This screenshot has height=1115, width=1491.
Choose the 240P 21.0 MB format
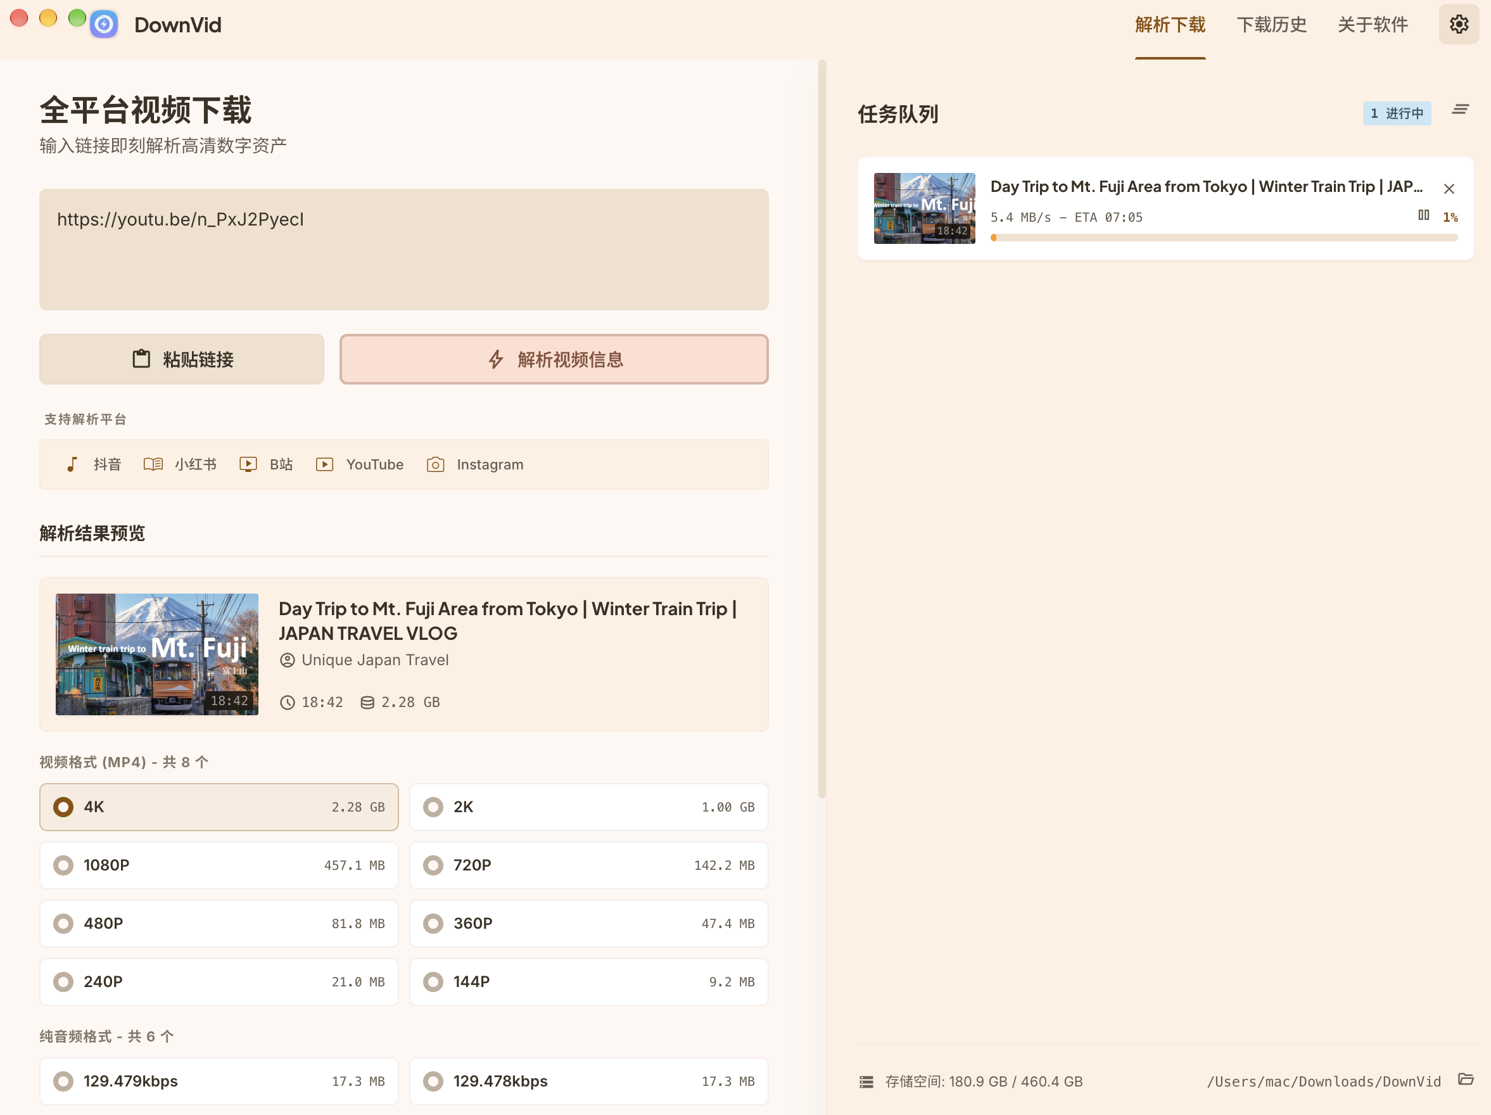point(219,981)
